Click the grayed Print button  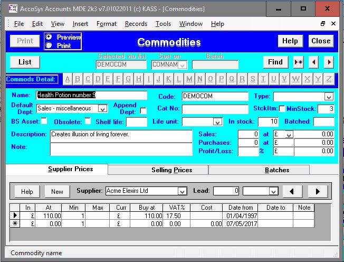[x=25, y=41]
